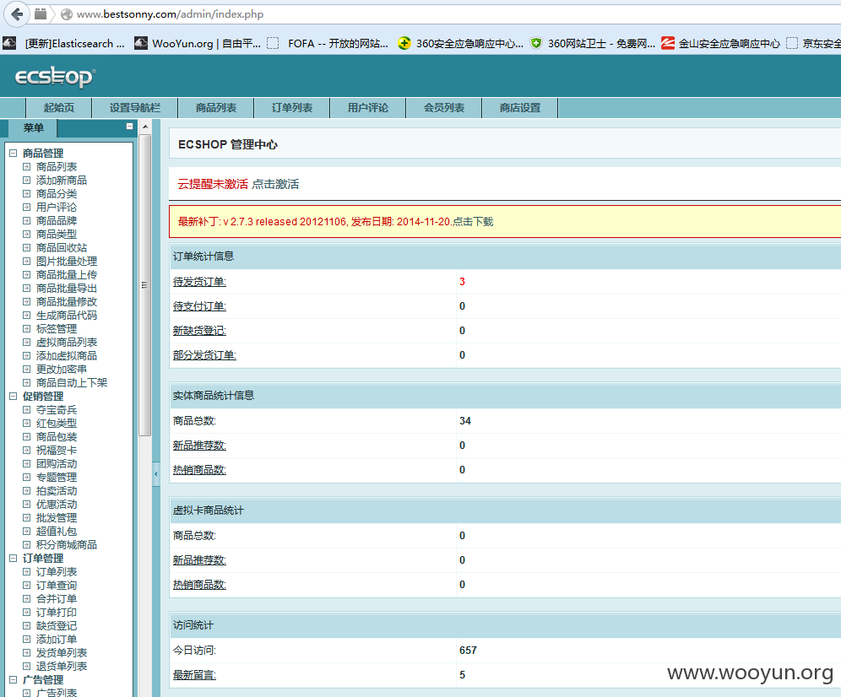The image size is (841, 697).
Task: Select the 菜单 sidebar tab
Action: (33, 128)
